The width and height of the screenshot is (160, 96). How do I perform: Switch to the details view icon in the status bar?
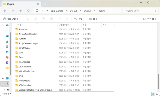(x=153, y=94)
